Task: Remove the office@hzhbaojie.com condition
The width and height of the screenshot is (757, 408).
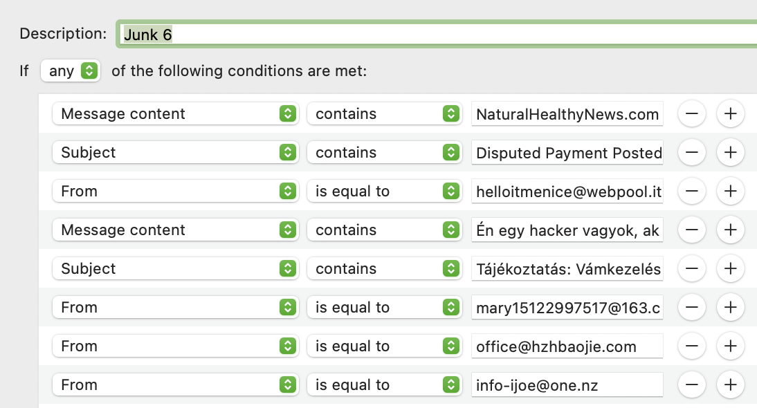Action: pyautogui.click(x=692, y=346)
